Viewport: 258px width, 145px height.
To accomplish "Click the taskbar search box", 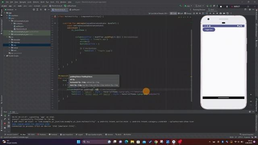I will [x=97, y=142].
